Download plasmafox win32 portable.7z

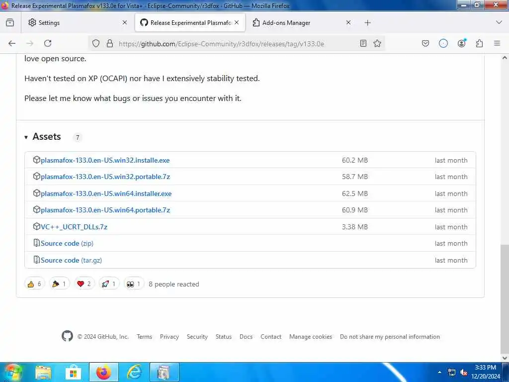[x=105, y=177]
